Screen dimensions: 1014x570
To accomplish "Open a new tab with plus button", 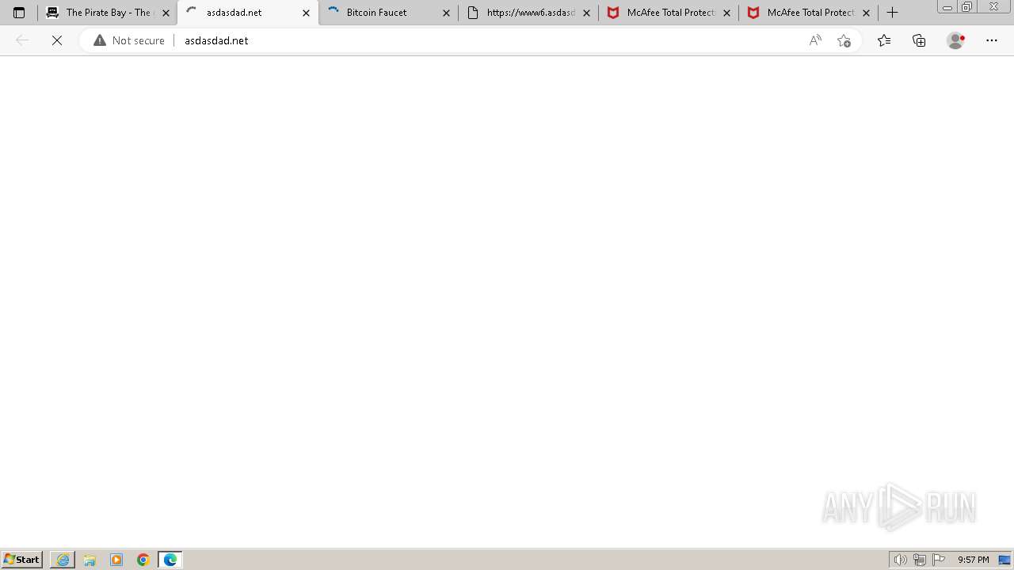I will coord(892,13).
